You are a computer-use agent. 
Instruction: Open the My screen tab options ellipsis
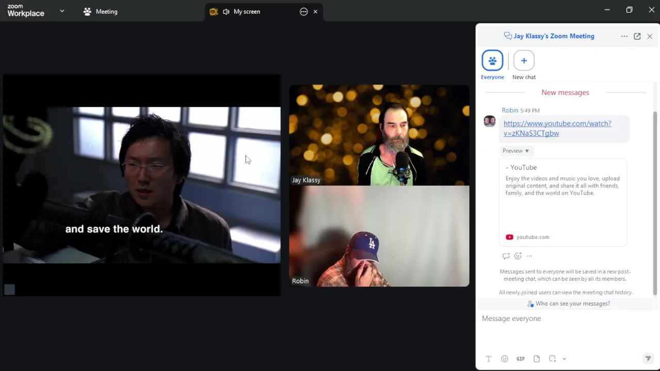[304, 11]
